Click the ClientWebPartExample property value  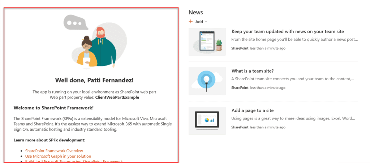pos(117,97)
